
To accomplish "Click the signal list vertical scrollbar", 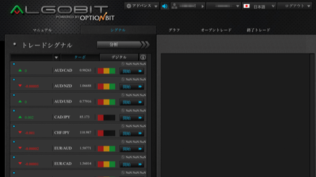I will (x=149, y=115).
